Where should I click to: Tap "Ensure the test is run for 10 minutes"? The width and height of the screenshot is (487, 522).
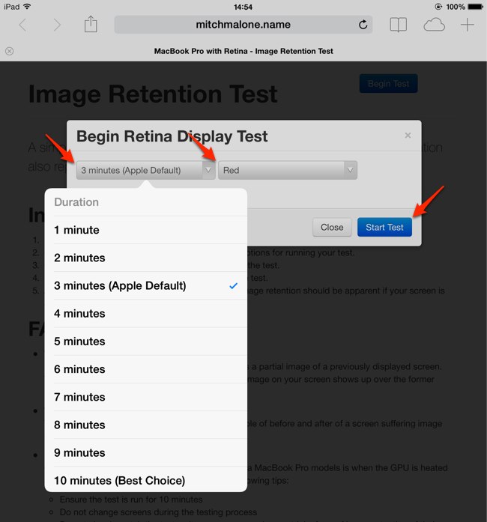[x=131, y=500]
